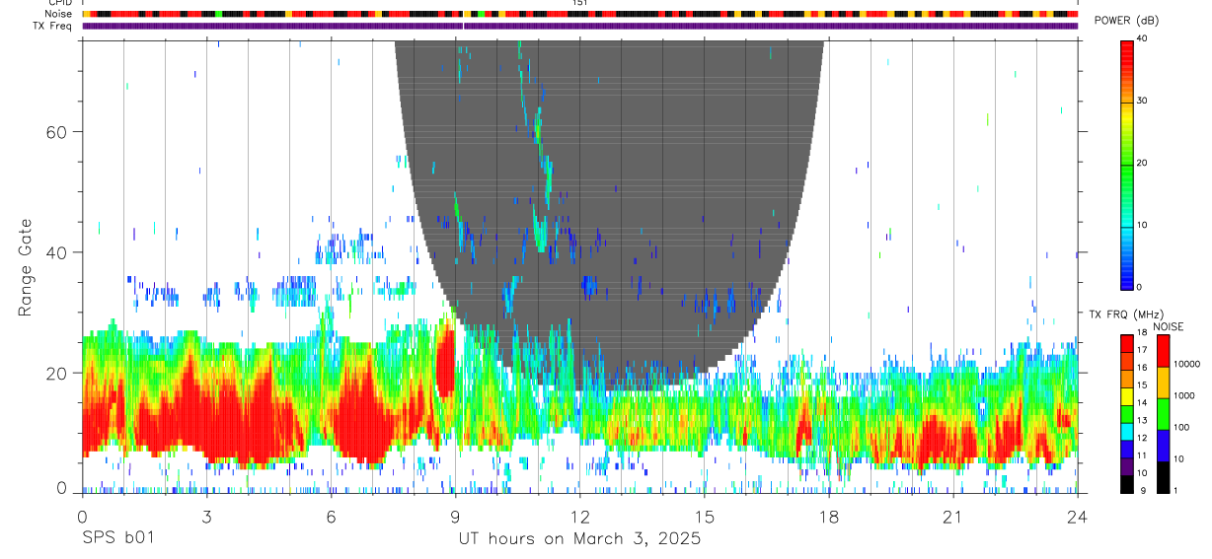The image size is (1212, 559).
Task: Click the 6 tick on the UT hours axis
Action: 331,517
